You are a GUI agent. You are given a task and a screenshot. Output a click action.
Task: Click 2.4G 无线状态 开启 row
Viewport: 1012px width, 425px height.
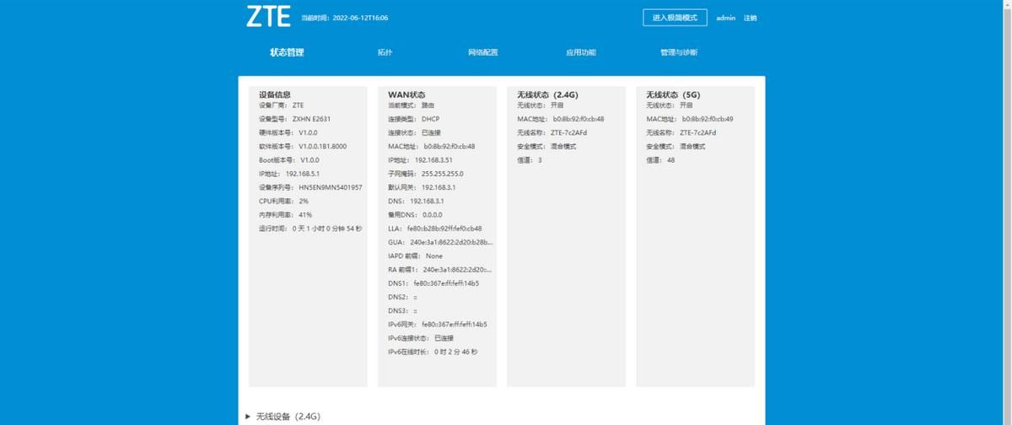(x=541, y=105)
